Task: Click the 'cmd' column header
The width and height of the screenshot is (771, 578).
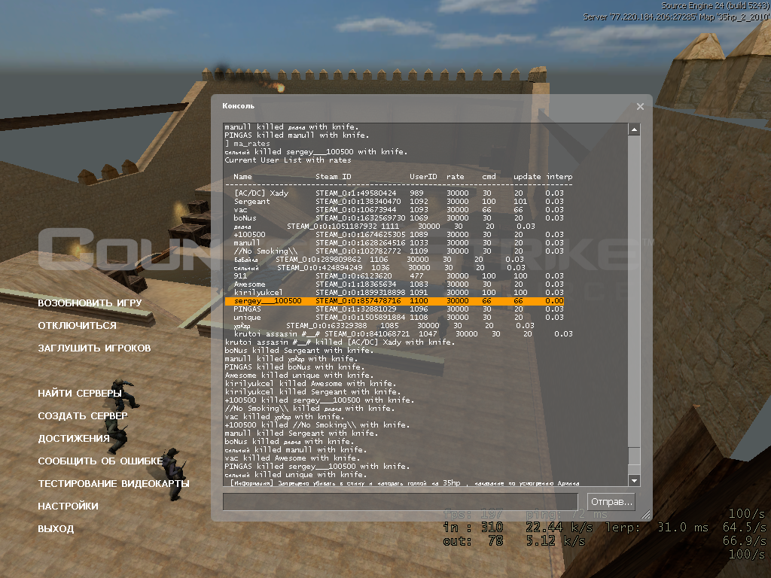Action: click(489, 176)
